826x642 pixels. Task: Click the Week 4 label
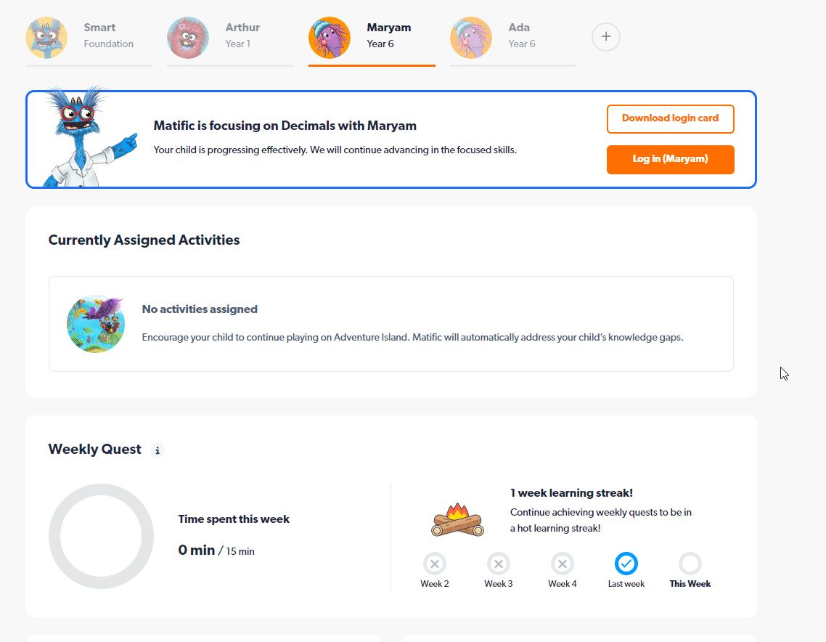pyautogui.click(x=562, y=584)
